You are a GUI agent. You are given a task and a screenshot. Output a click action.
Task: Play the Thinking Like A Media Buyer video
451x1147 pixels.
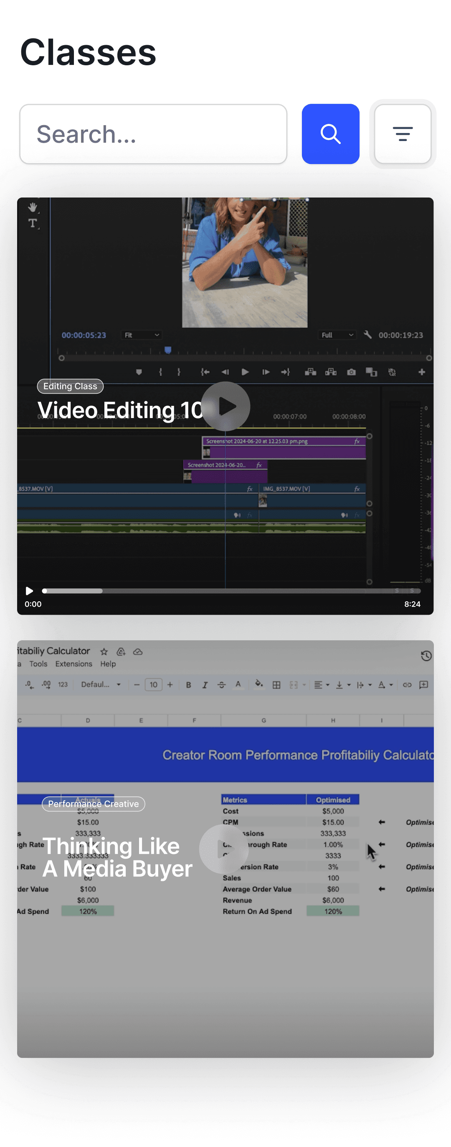[x=223, y=849]
